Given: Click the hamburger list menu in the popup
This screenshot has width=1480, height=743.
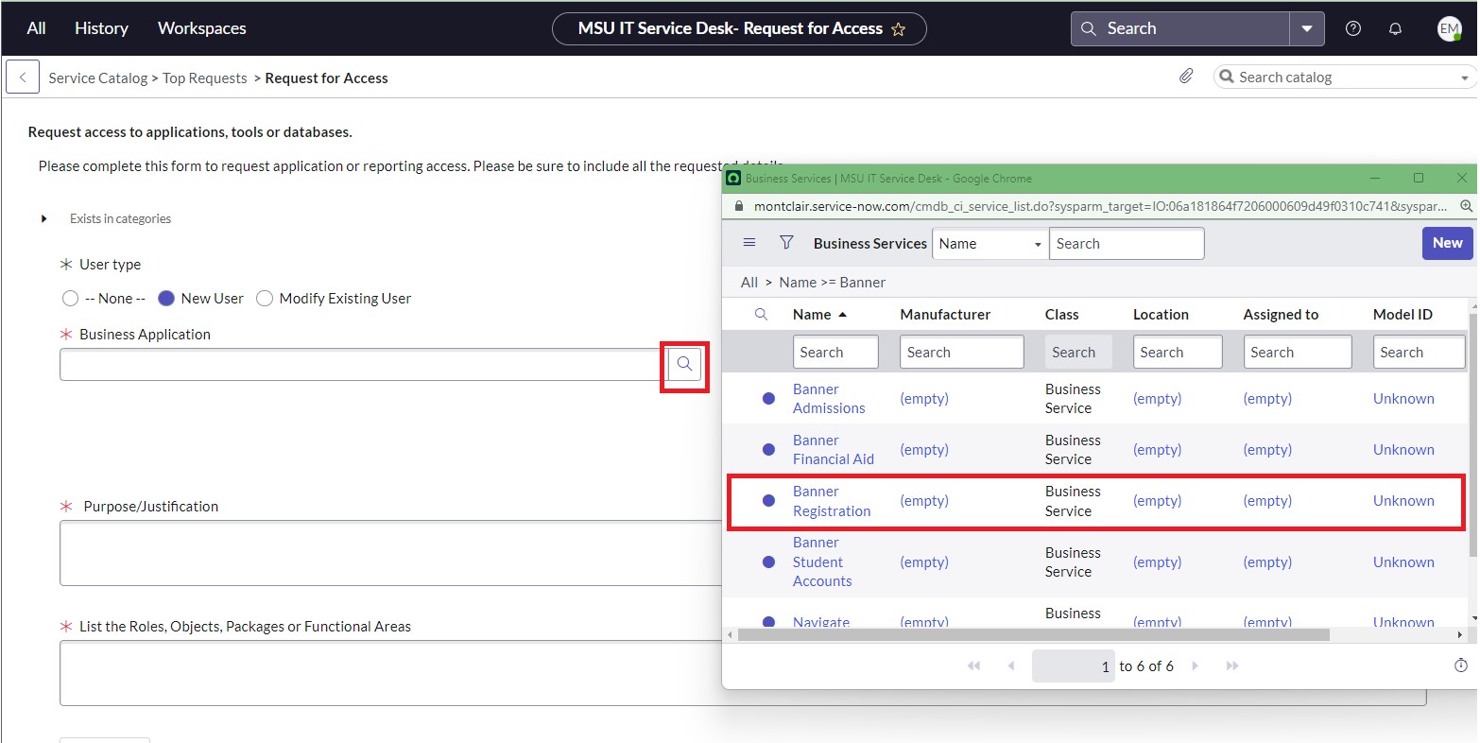Looking at the screenshot, I should (749, 243).
